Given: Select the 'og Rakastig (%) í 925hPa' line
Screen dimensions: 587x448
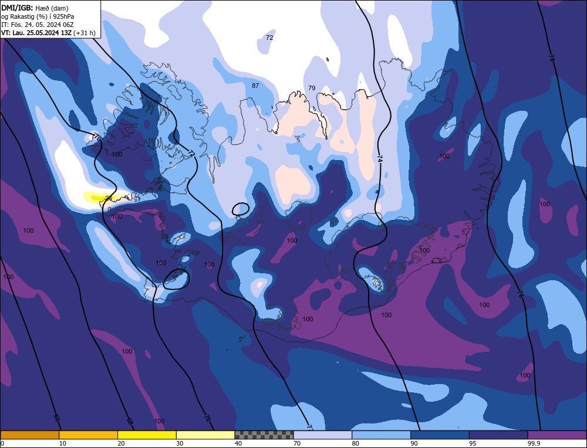Looking at the screenshot, I should [x=38, y=16].
